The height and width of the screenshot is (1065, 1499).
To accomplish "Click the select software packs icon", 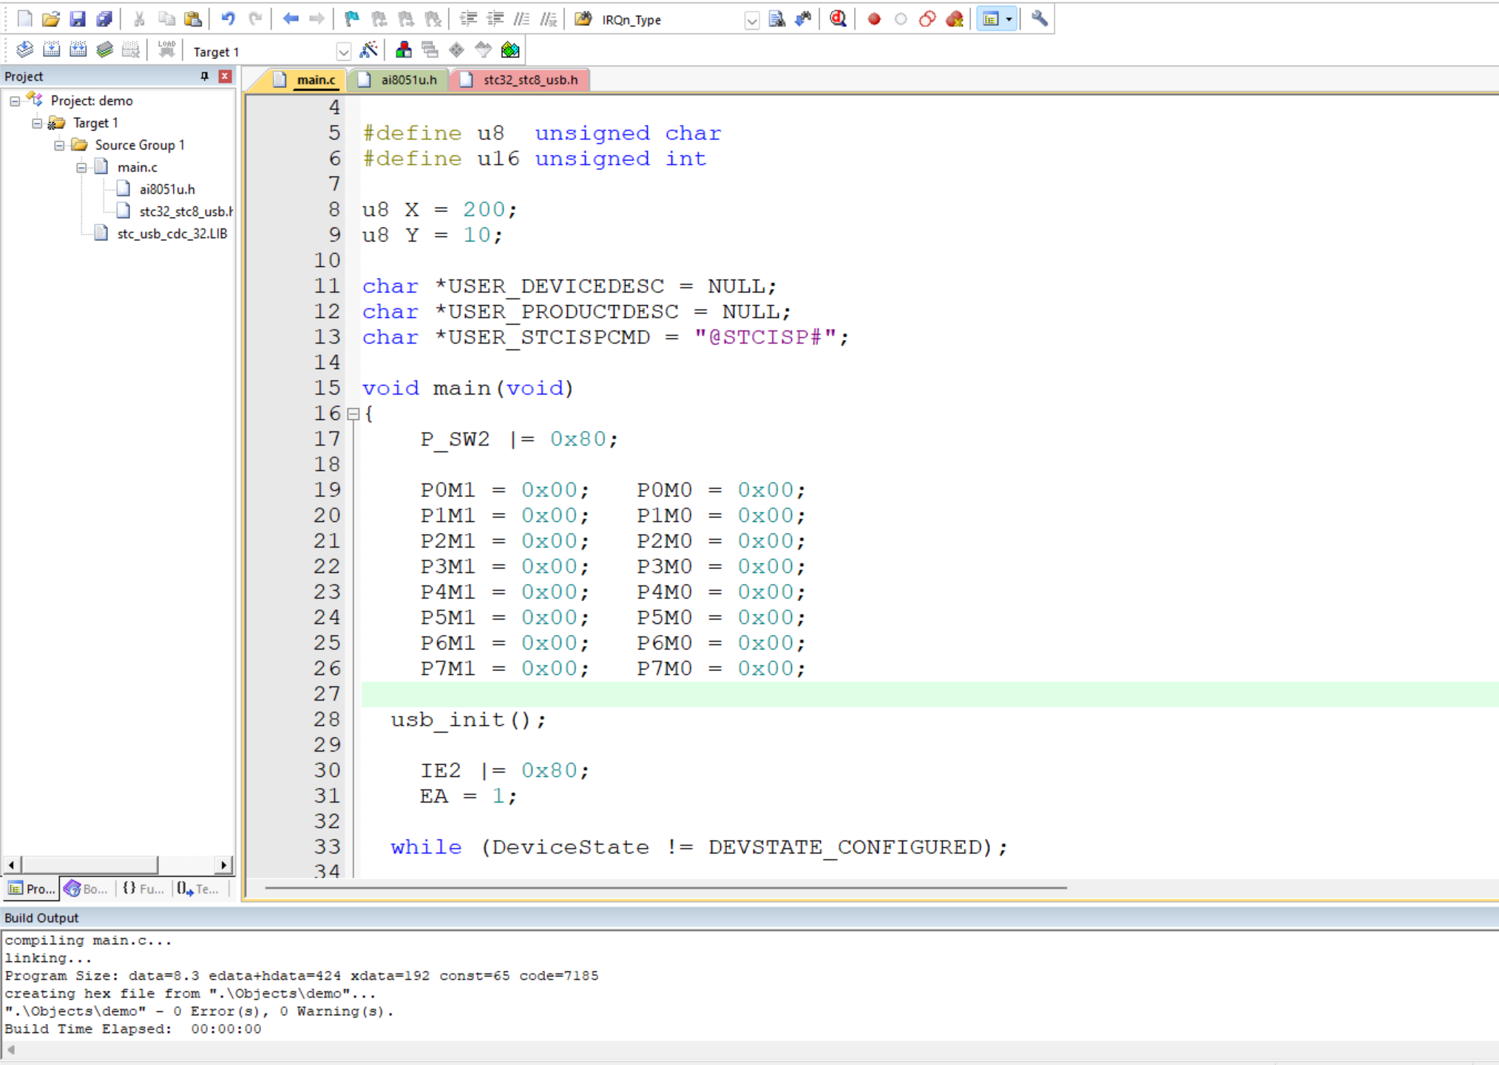I will pyautogui.click(x=483, y=50).
